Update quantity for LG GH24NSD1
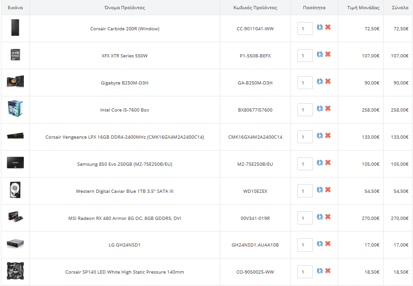This screenshot has width=413, height=286. click(319, 244)
